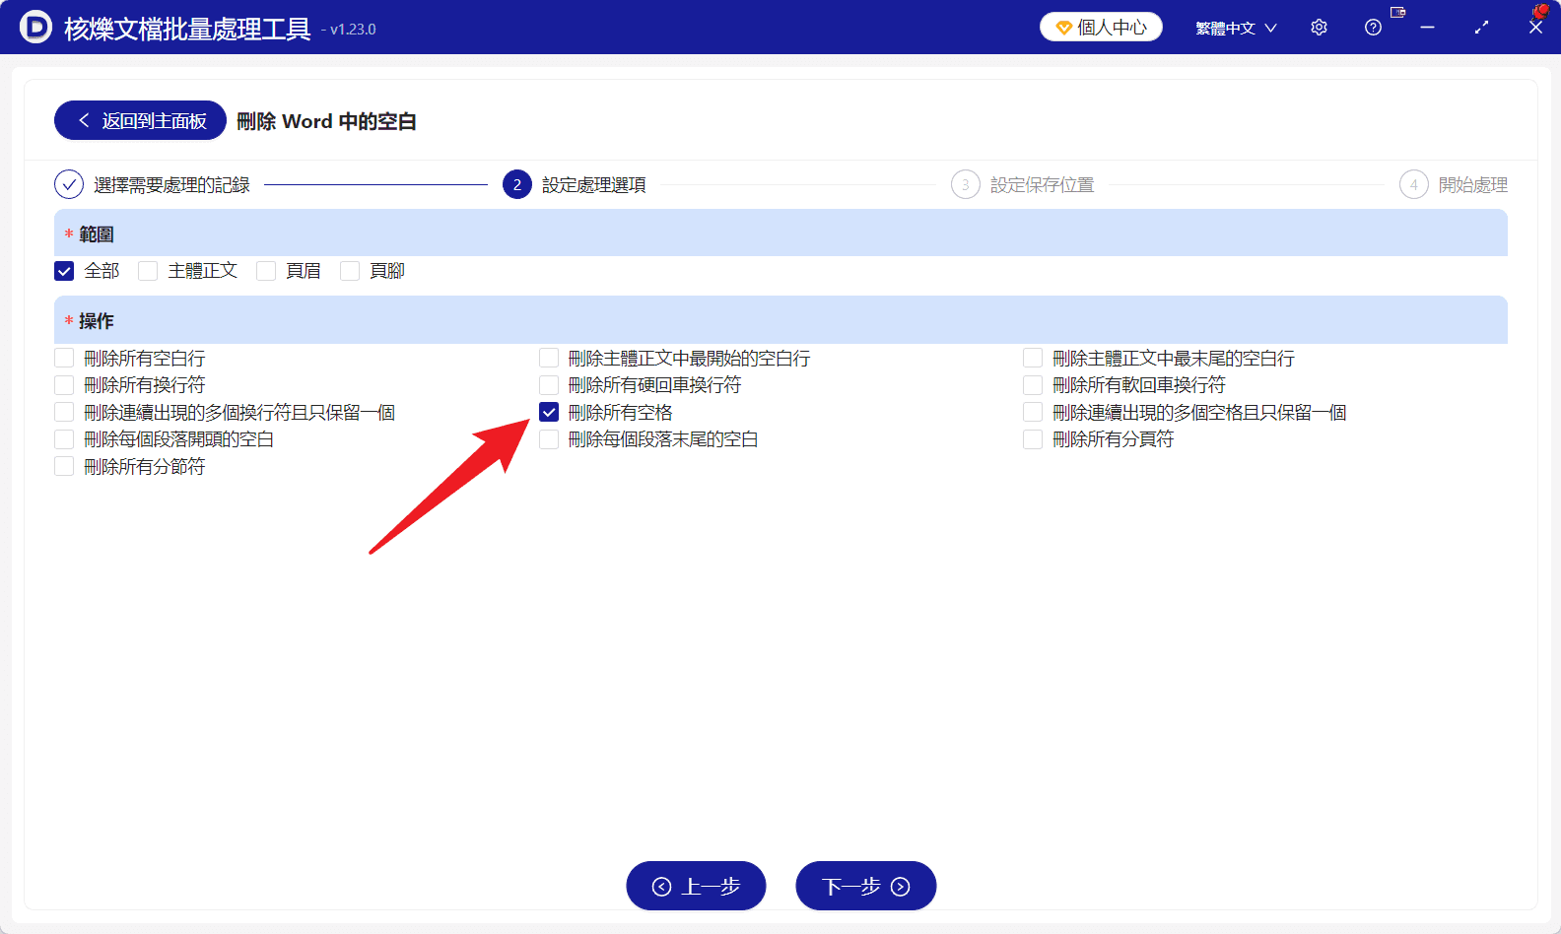
Task: Click 上一步 previous step button
Action: (x=696, y=886)
